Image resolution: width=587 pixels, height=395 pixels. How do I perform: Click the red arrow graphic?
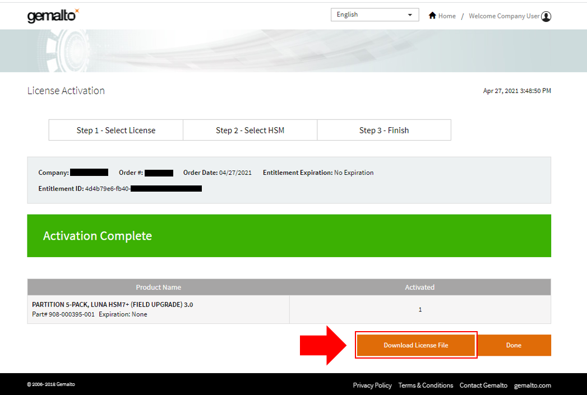(325, 345)
